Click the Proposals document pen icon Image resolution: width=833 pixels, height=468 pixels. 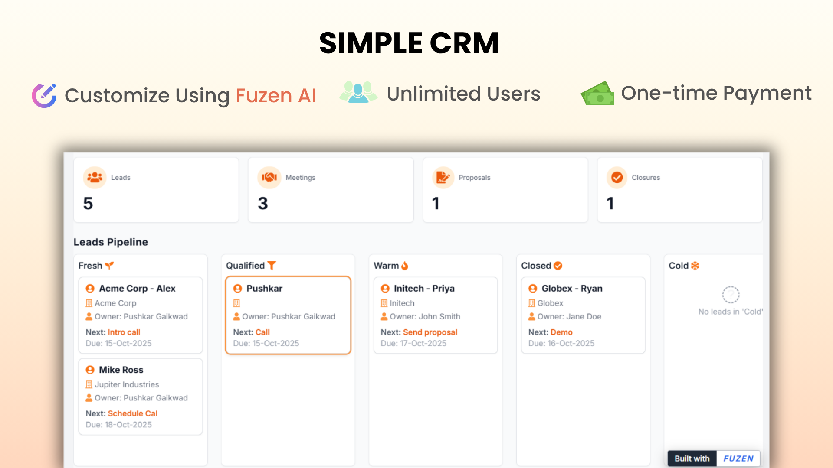[x=443, y=177]
